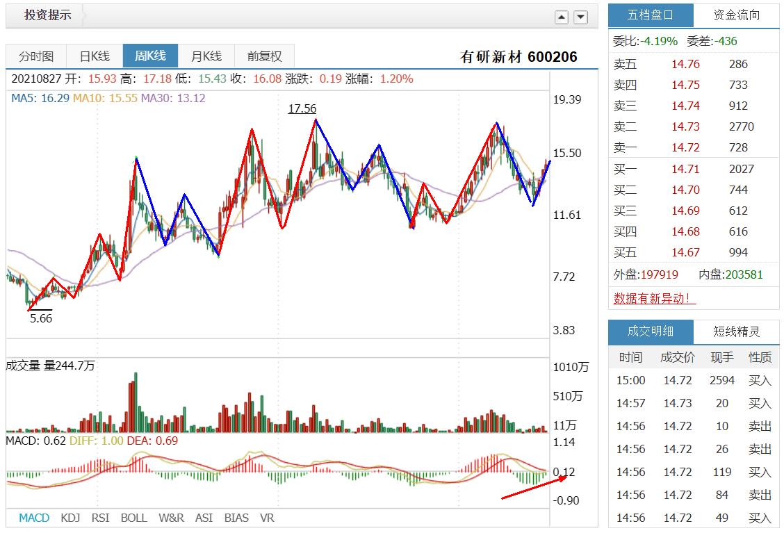Select the RSI indicator

click(100, 518)
